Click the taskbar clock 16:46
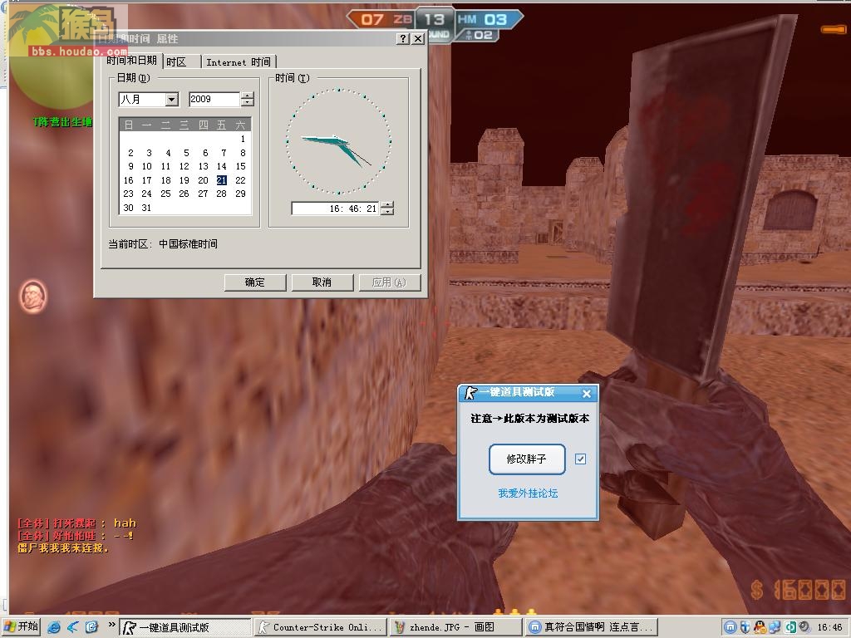851x638 pixels. tap(830, 627)
